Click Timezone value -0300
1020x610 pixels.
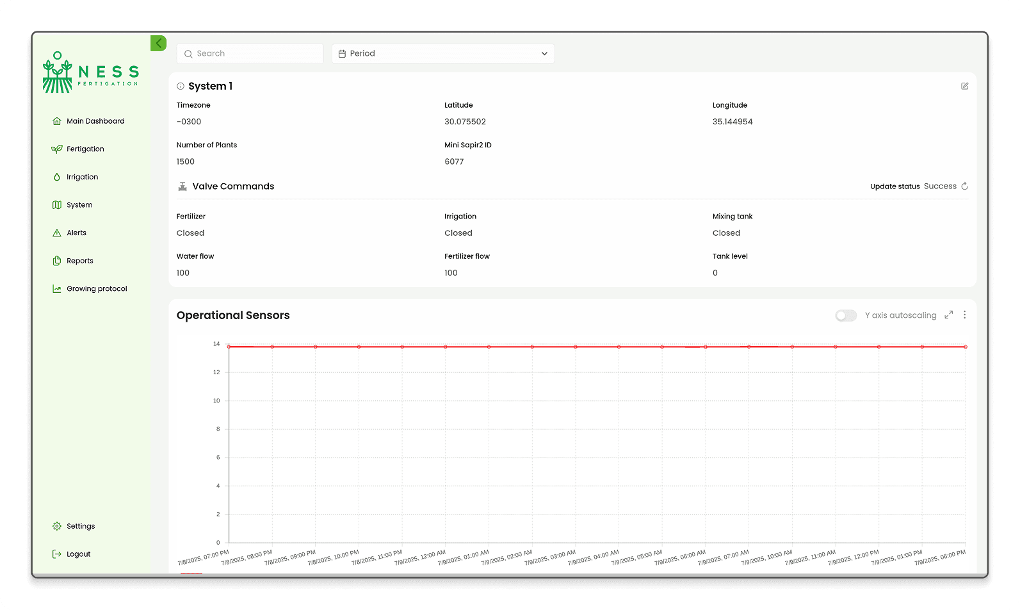click(x=189, y=122)
